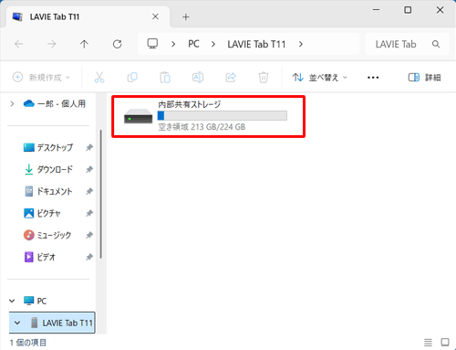
Task: Click the Copy icon in toolbar
Action: click(132, 78)
